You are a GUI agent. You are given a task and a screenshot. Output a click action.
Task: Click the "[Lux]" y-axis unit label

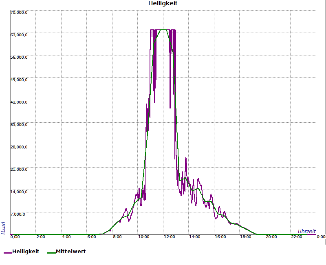(x=3, y=228)
